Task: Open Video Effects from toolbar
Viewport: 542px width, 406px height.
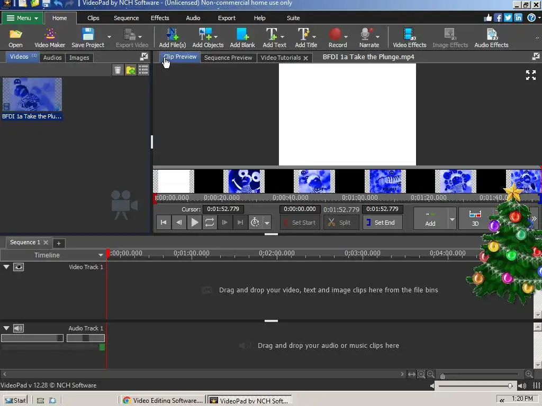Action: [x=410, y=38]
